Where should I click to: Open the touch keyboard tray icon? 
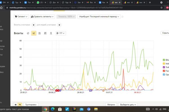pos(148,109)
